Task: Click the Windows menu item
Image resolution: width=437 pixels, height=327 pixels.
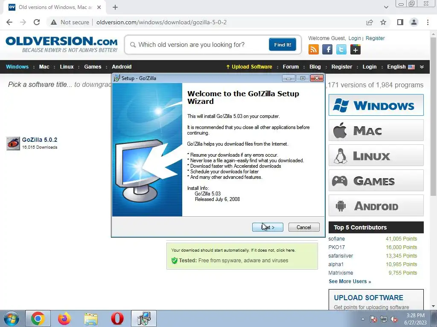Action: 17,67
